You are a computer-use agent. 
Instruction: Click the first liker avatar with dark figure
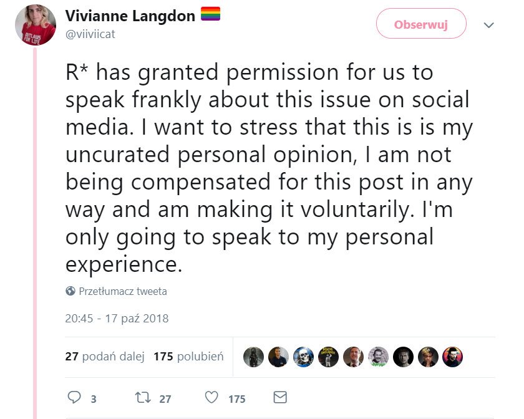pyautogui.click(x=253, y=357)
